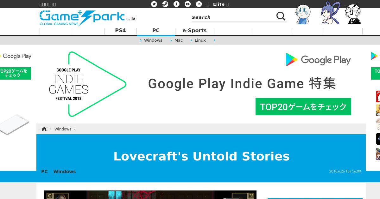Click the Google Play logo in banner
Screen dimensions: 380x199
[318, 59]
